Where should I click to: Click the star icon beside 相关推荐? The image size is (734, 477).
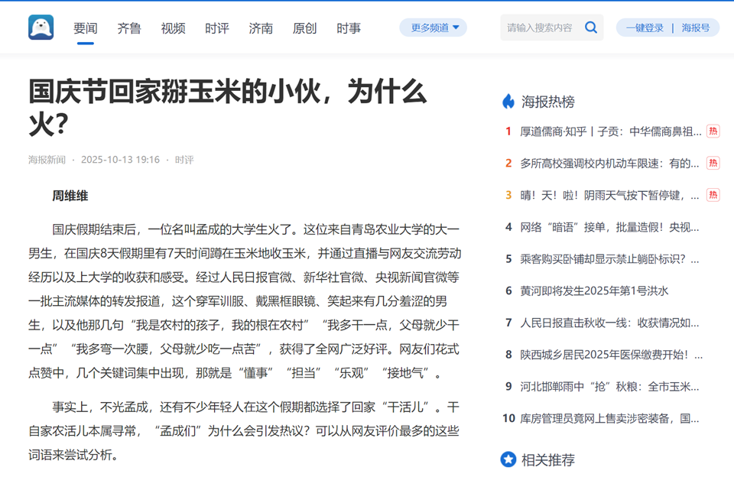508,459
